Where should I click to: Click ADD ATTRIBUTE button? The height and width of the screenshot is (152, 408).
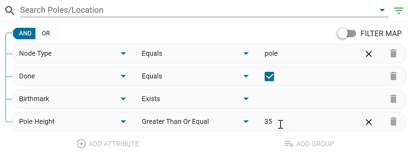point(108,144)
